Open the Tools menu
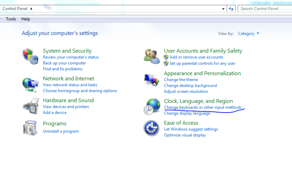Image resolution: width=292 pixels, height=186 pixels. 11,19
